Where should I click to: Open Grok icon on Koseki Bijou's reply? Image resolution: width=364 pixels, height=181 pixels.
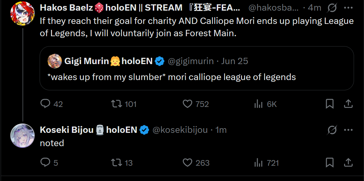pyautogui.click(x=332, y=130)
